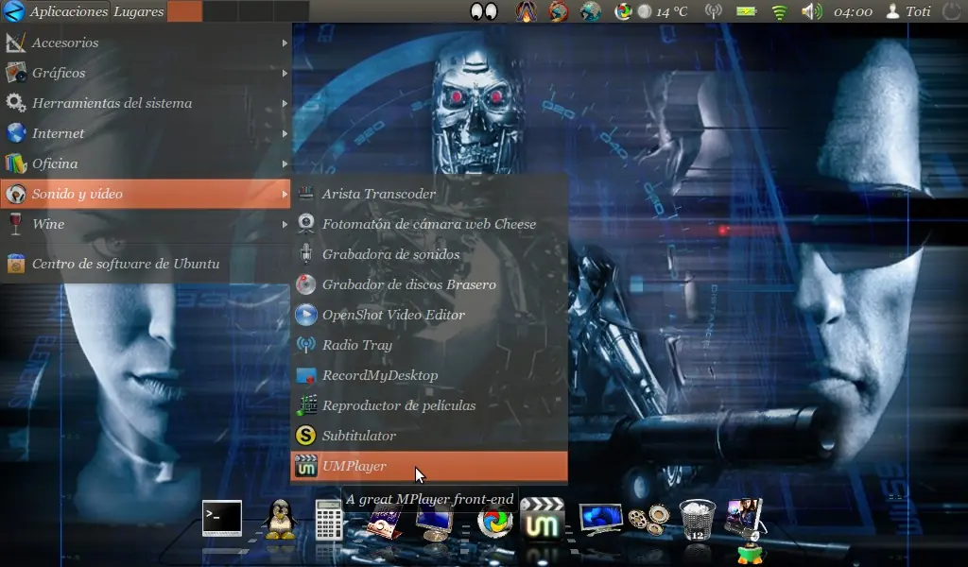Open the UMPlayer clapperboard dock icon
The width and height of the screenshot is (968, 567).
(x=543, y=520)
